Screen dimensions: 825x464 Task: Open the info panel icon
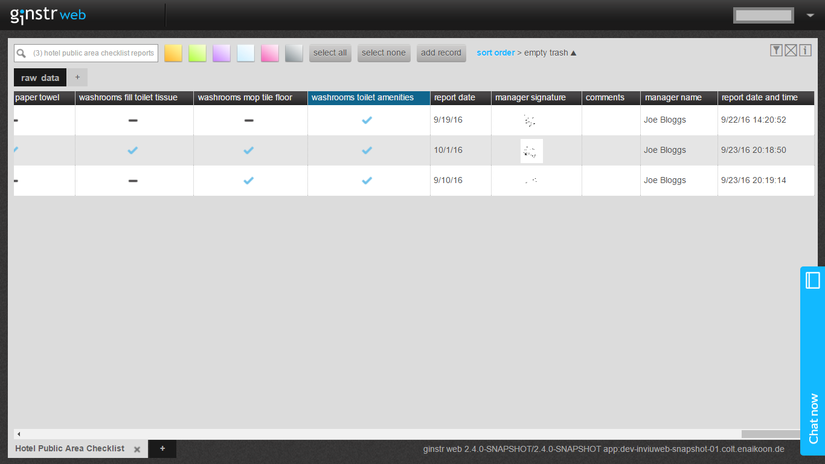tap(805, 50)
